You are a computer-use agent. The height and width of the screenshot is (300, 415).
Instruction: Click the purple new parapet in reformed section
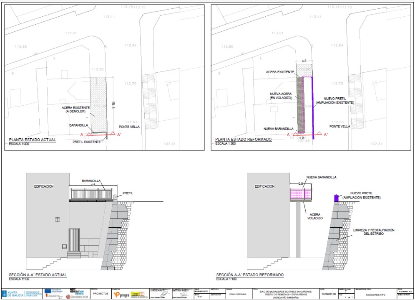pyautogui.click(x=335, y=198)
